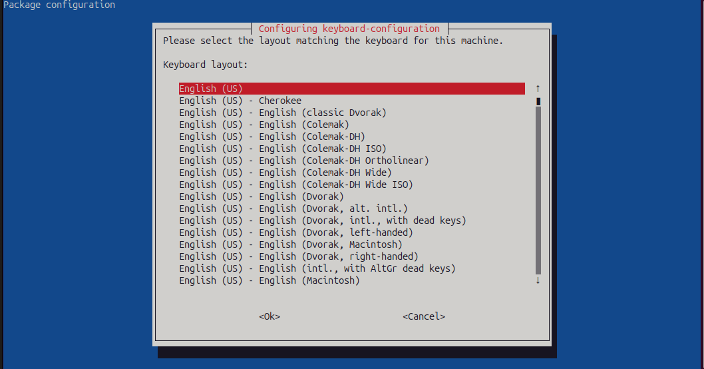
Task: Click the scrollbar up arrow
Action: (538, 89)
